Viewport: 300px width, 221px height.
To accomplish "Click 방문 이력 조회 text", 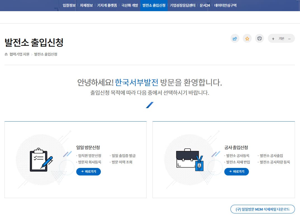I will click(x=122, y=162).
